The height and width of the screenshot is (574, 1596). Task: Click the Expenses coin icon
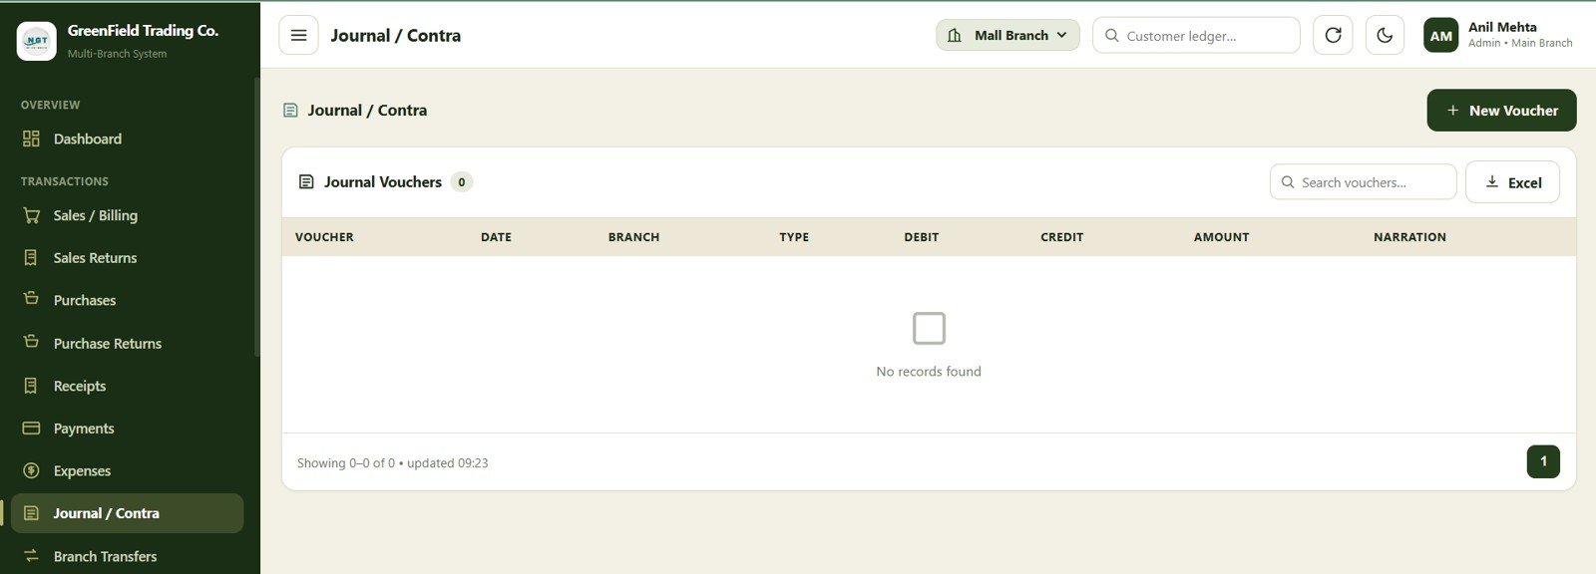coord(31,470)
